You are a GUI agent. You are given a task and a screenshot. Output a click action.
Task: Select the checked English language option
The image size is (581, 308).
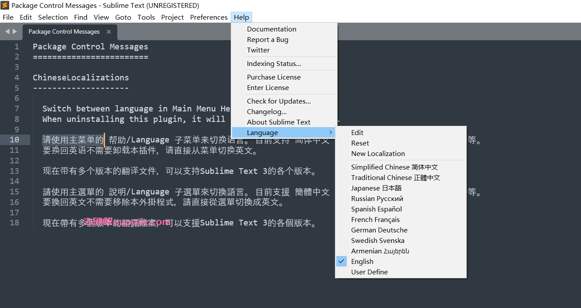click(401, 261)
